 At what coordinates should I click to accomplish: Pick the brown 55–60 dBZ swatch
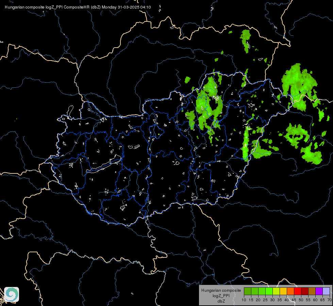point(312,291)
